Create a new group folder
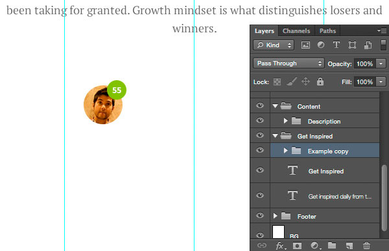This screenshot has width=389, height=251. coord(332,245)
